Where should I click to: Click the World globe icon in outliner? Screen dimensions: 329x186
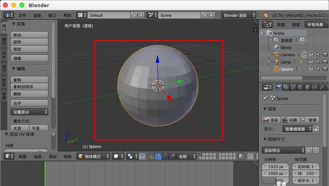277,47
